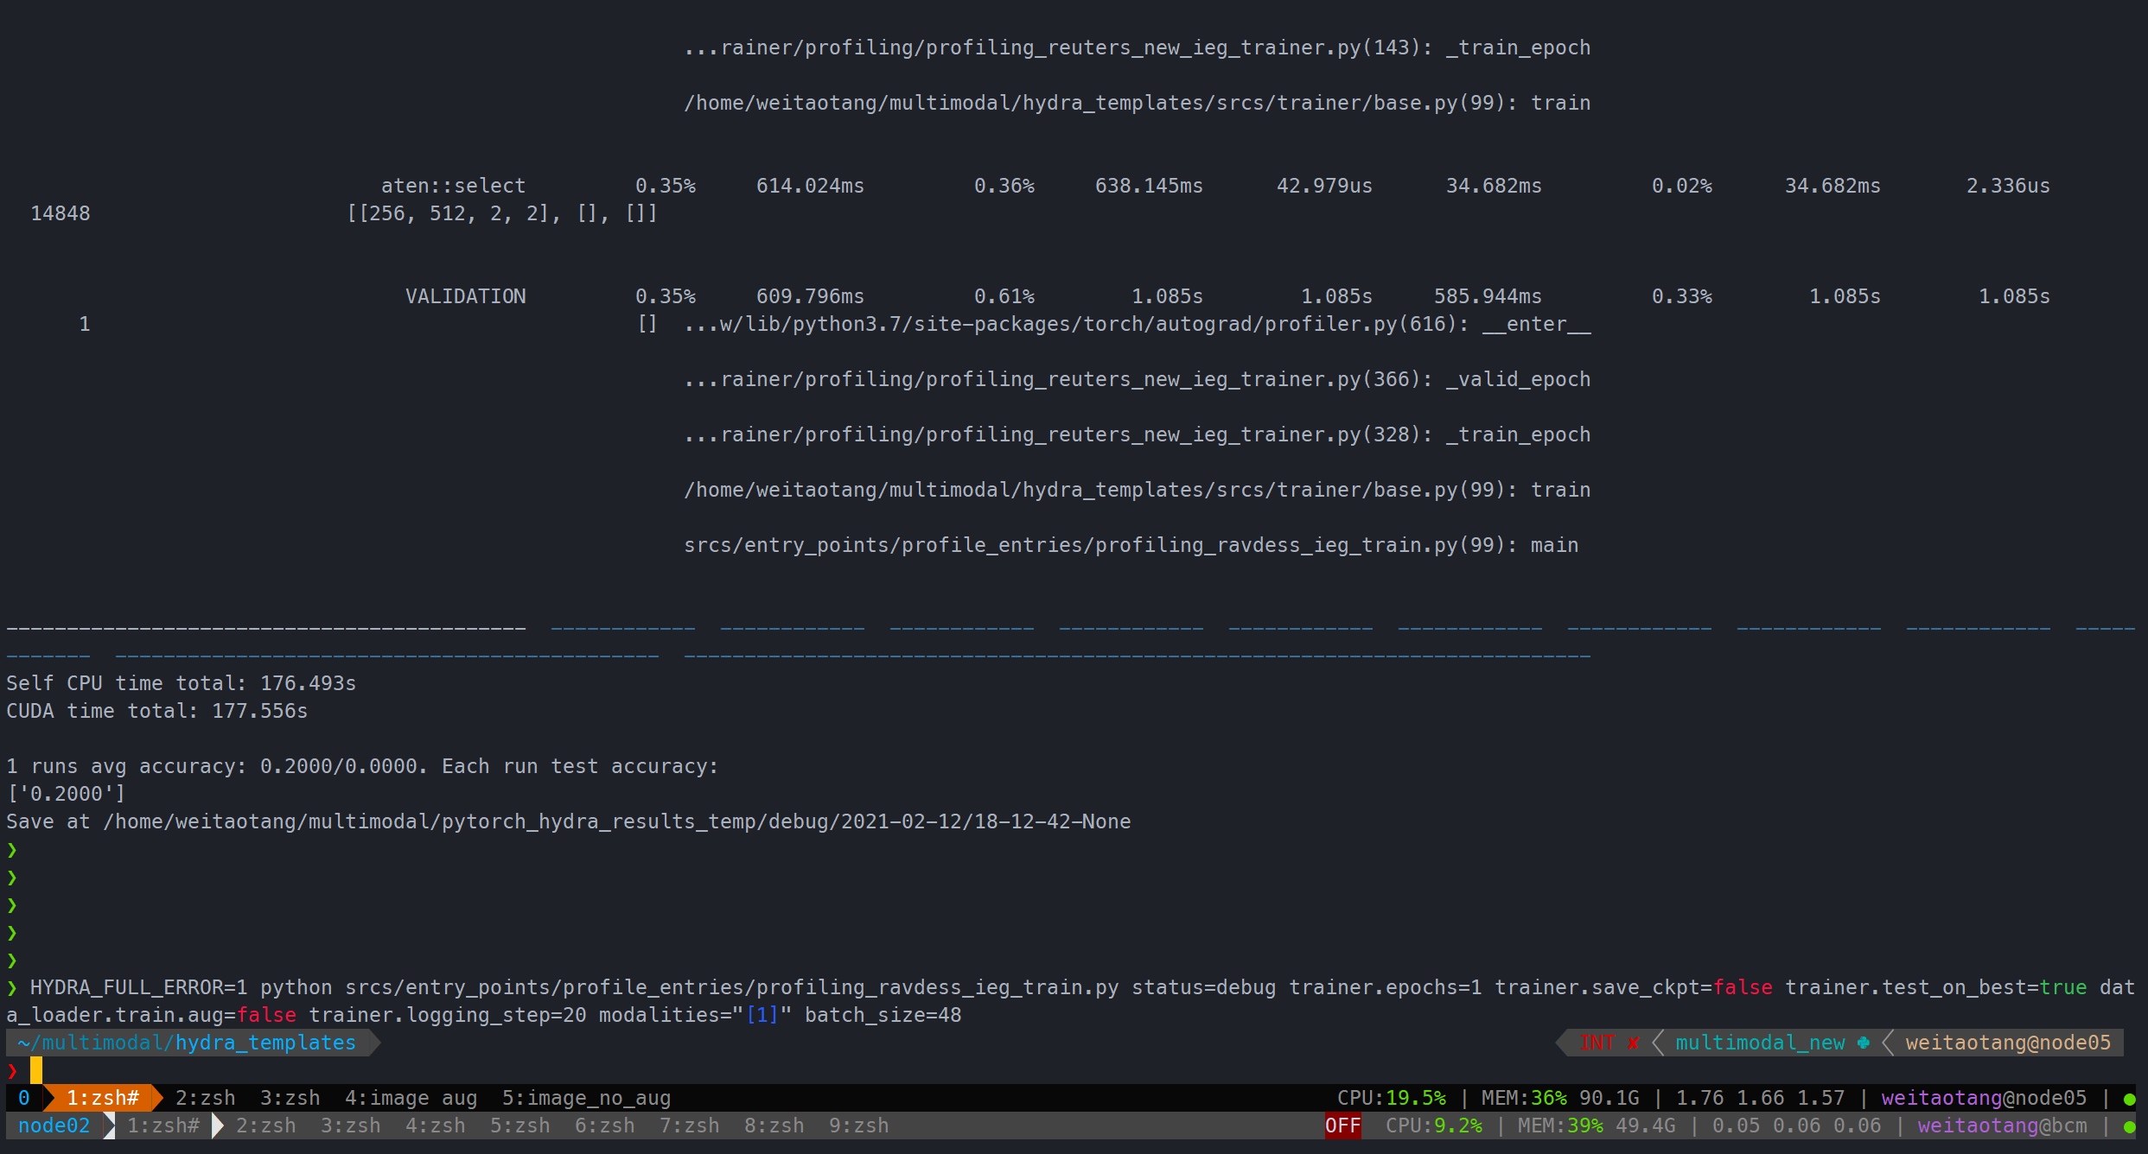The width and height of the screenshot is (2148, 1154).
Task: Click the 585.944ms CUDA value
Action: pyautogui.click(x=1488, y=296)
